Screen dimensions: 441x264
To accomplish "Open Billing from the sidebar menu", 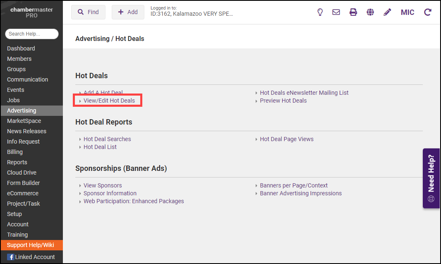I will click(x=15, y=152).
